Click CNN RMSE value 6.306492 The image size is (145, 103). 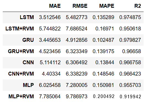tap(77, 62)
